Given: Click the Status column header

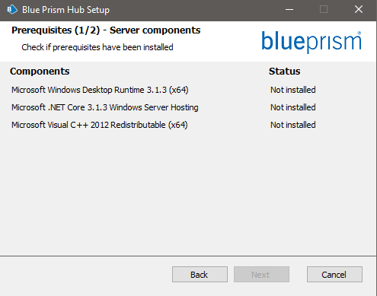Looking at the screenshot, I should (284, 72).
